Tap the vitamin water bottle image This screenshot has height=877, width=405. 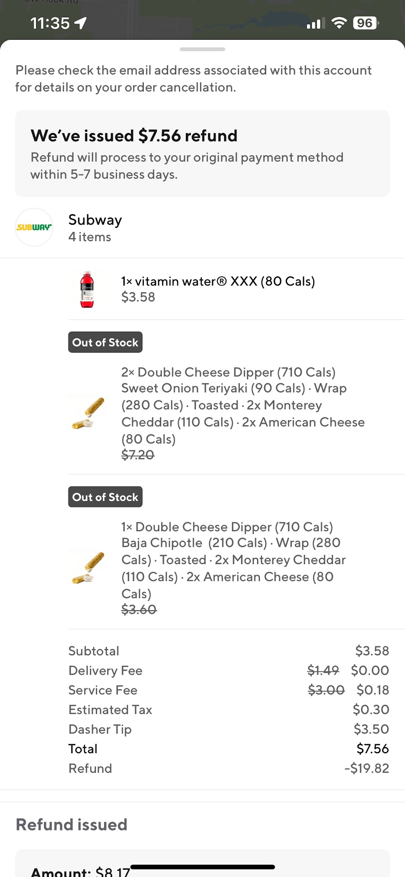(87, 289)
